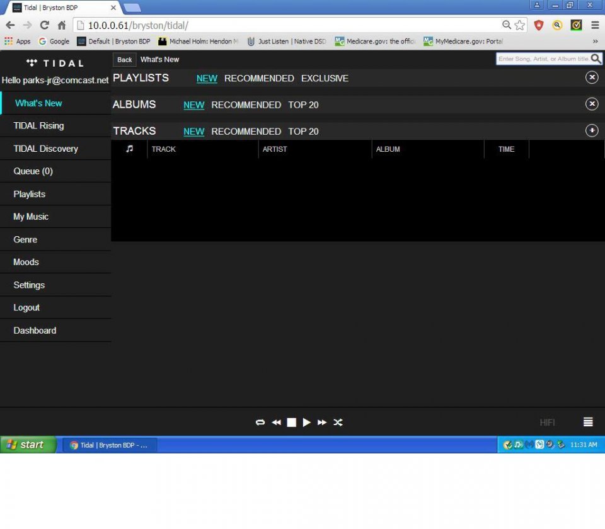Show EXCLUSIVE playlists
The width and height of the screenshot is (605, 529).
(x=325, y=78)
